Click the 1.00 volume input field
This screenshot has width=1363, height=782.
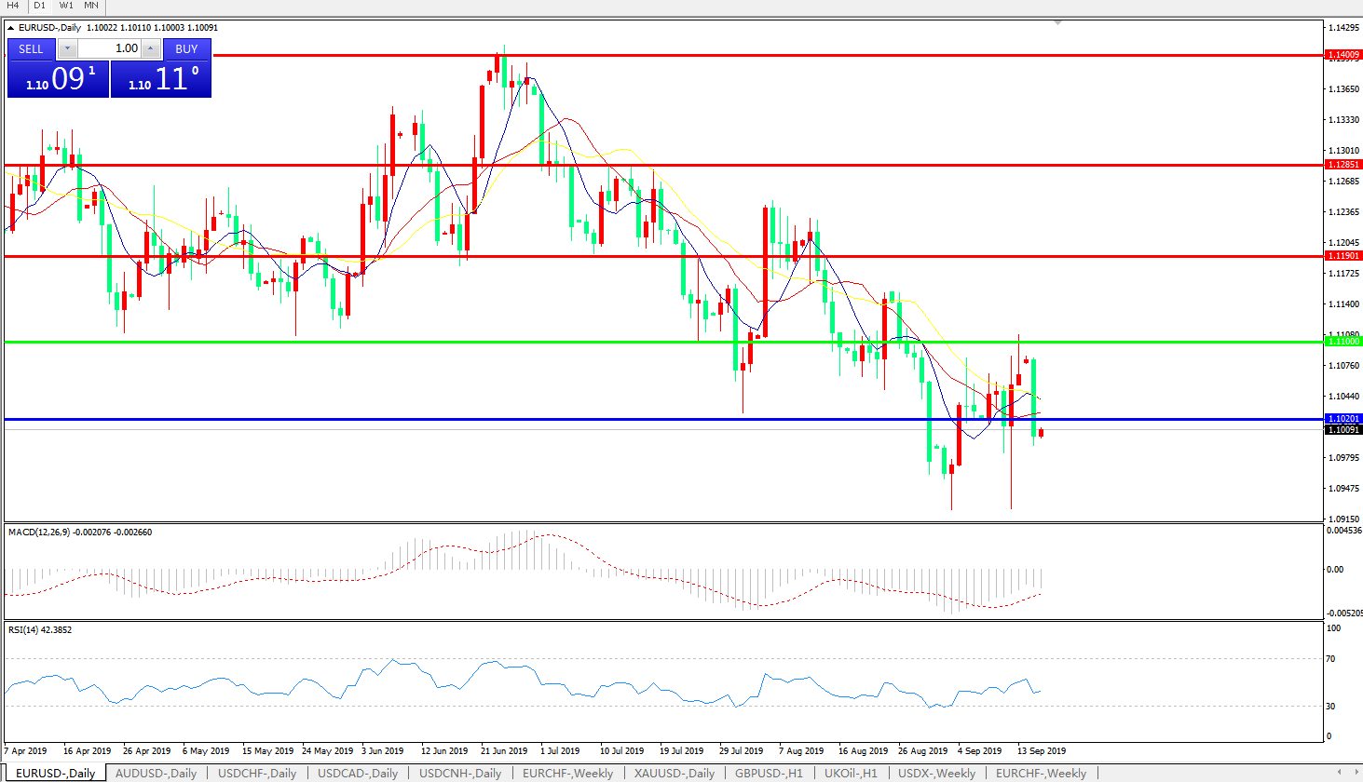coord(110,48)
